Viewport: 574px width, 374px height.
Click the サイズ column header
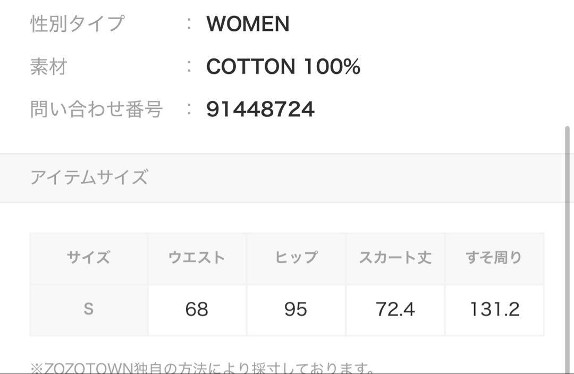(89, 258)
